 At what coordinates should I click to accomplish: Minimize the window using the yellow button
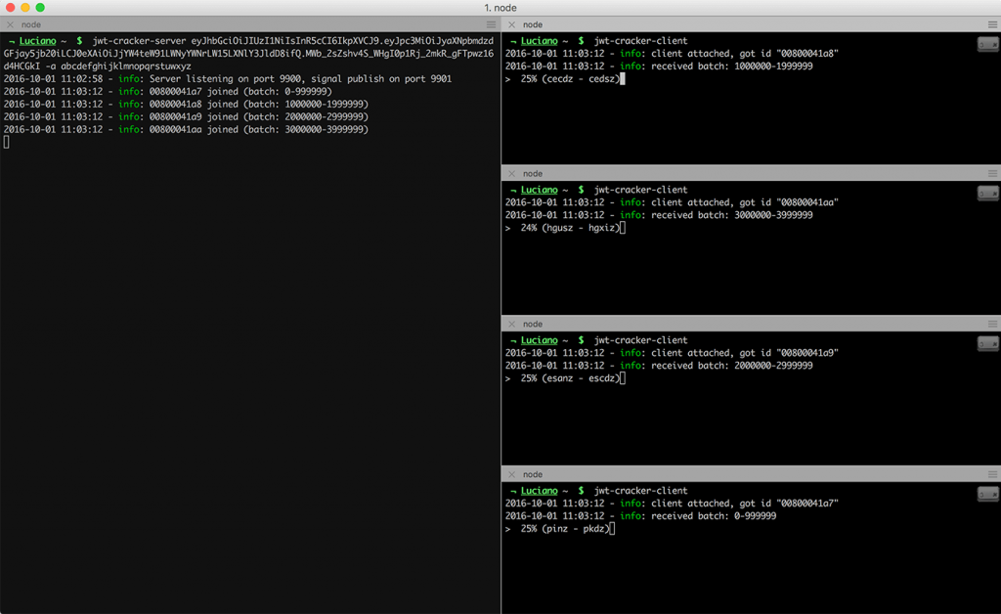click(24, 8)
